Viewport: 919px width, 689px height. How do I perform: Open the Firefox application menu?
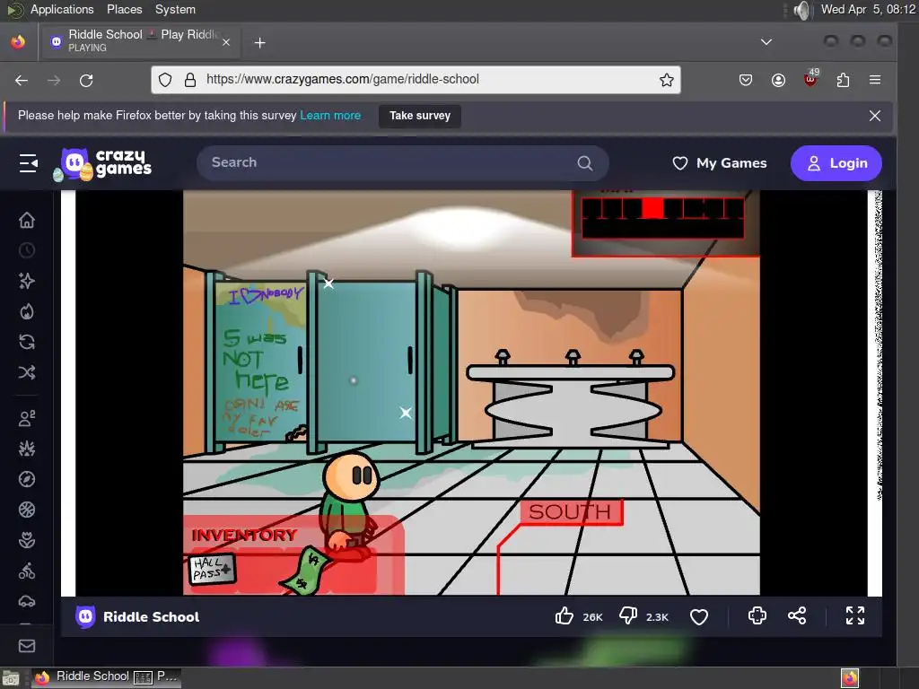[875, 80]
